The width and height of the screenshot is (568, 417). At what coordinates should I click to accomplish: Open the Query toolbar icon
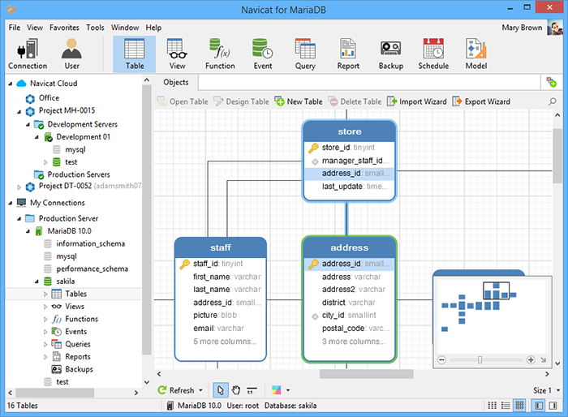[305, 54]
